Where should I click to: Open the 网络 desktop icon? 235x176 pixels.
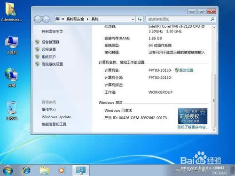pos(11,77)
